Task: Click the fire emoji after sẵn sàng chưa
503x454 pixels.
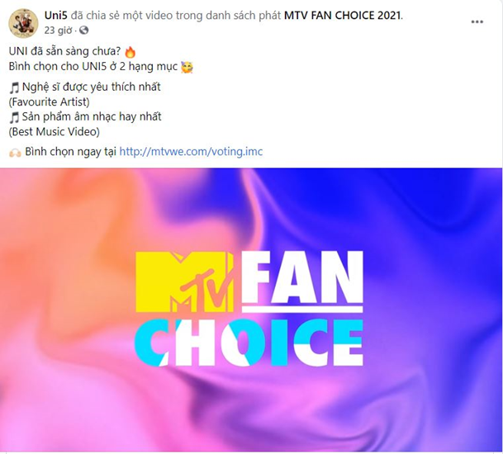Action: 130,52
